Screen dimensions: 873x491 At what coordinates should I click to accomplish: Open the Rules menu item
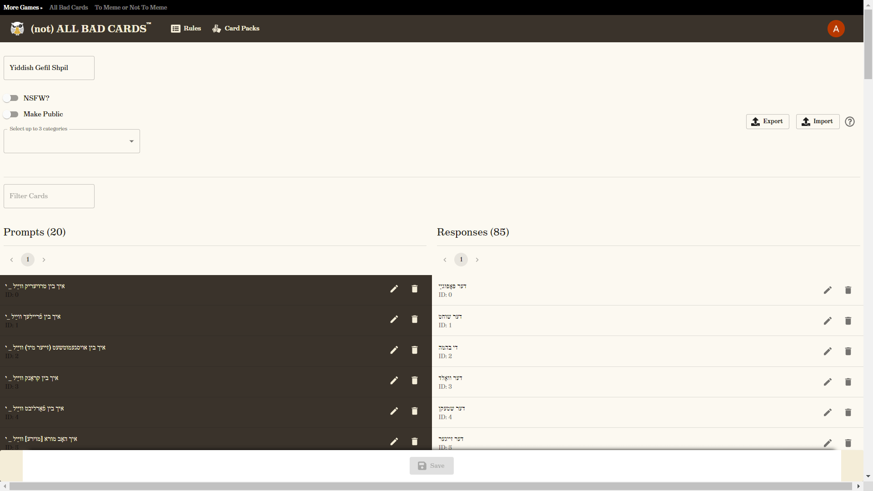186,29
